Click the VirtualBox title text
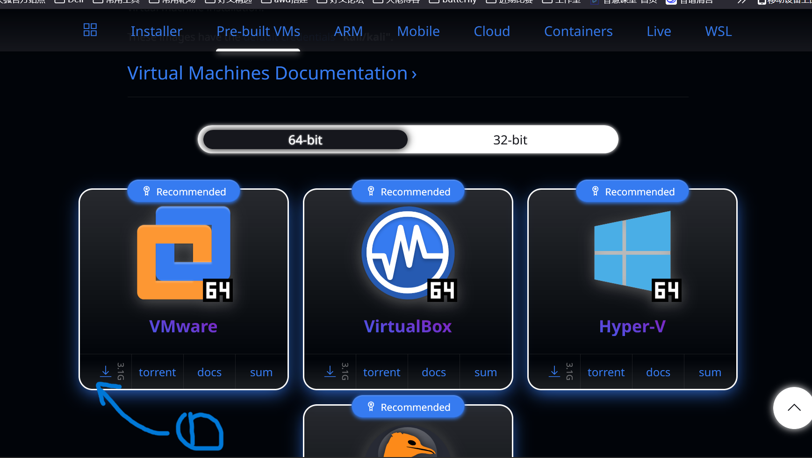The height and width of the screenshot is (458, 812). [408, 326]
